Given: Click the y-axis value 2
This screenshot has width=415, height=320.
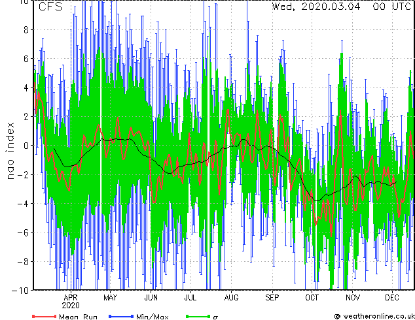Looking at the screenshot, I should (x=26, y=117).
